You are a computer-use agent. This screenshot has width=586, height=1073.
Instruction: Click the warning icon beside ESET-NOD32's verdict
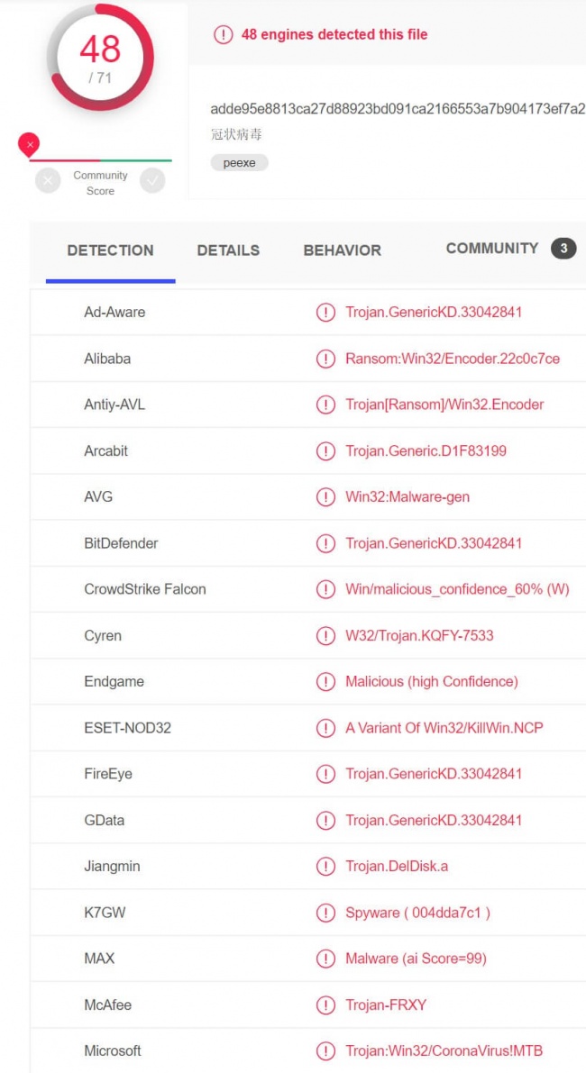(x=325, y=728)
